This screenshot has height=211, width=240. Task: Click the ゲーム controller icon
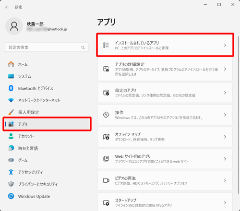(x=11, y=160)
